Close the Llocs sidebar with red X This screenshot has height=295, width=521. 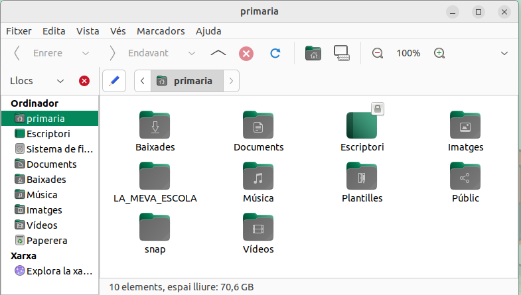pos(84,81)
